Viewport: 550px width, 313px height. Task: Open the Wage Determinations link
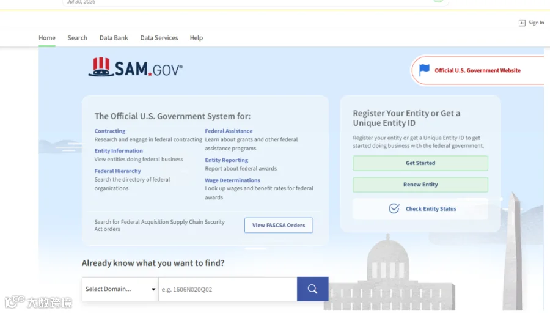[233, 180]
